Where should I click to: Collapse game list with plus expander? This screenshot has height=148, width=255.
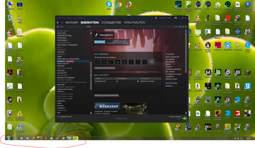pyautogui.click(x=91, y=30)
